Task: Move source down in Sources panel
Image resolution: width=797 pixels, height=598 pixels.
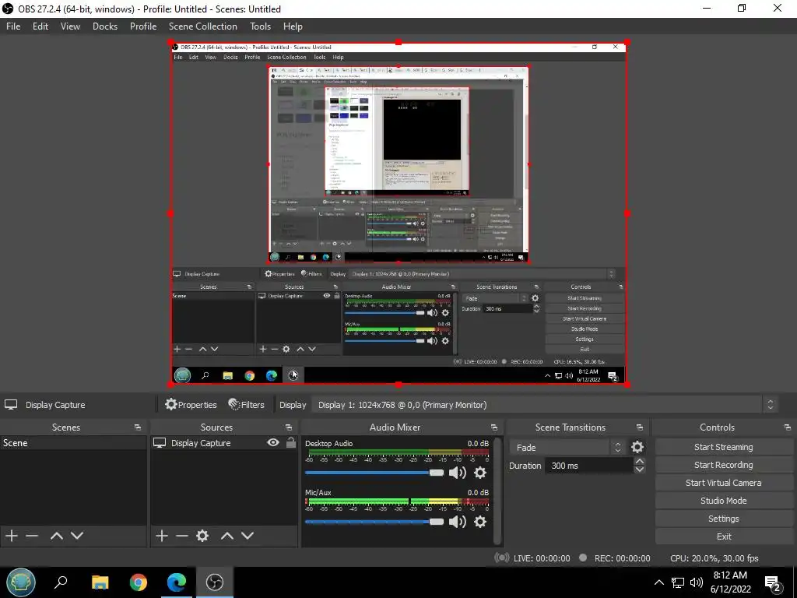Action: (248, 536)
